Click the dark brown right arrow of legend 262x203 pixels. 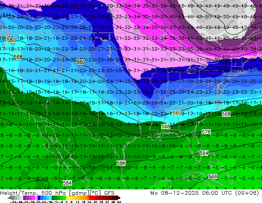119,198
